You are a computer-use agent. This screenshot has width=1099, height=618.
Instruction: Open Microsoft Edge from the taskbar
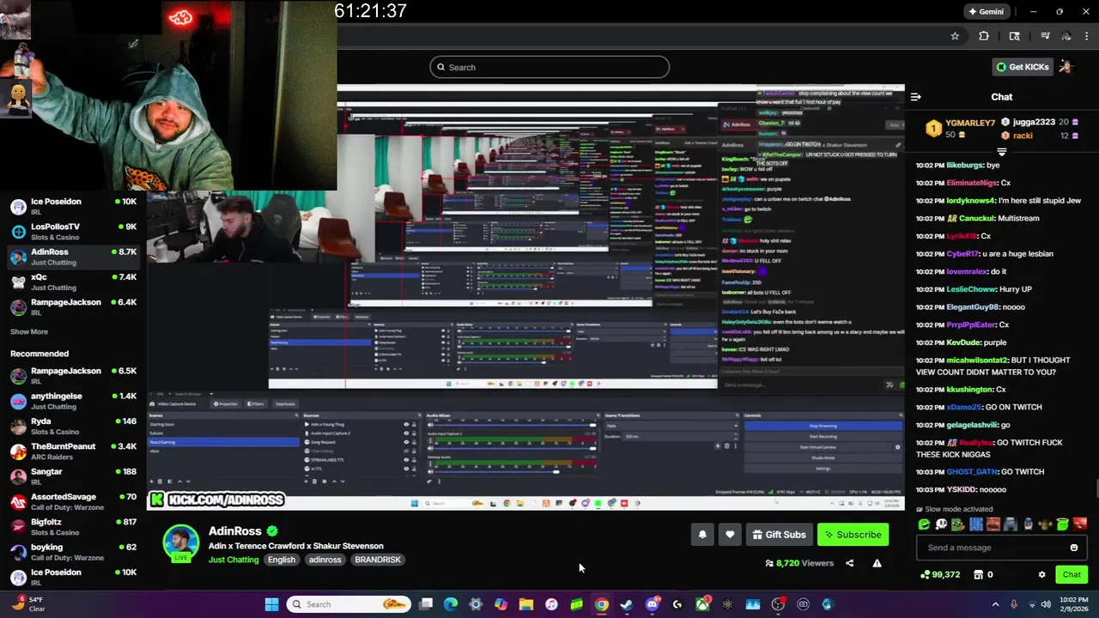pos(451,604)
